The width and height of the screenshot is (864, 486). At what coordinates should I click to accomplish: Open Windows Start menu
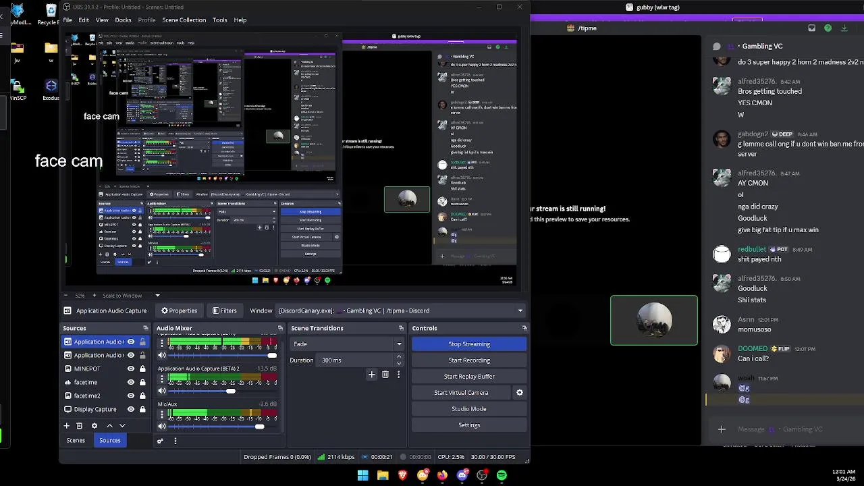tap(363, 475)
